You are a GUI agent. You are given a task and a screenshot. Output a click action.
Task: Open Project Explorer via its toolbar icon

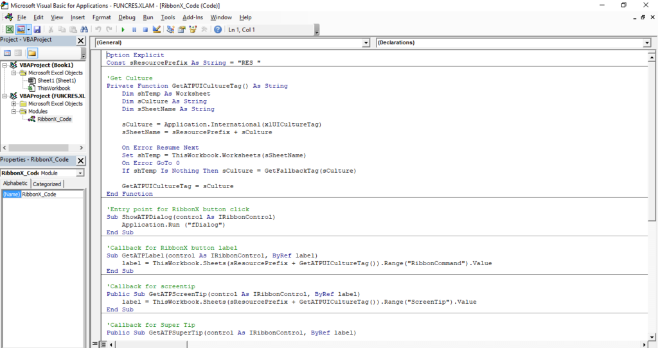pos(170,30)
